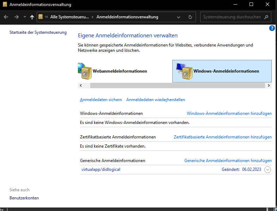Click the monitor safe icon of Windows-Anmeldeinformationen

point(184,71)
